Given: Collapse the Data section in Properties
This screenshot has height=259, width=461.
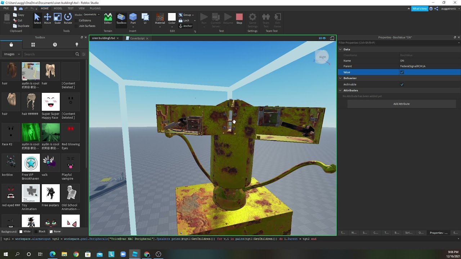Looking at the screenshot, I should (340, 49).
